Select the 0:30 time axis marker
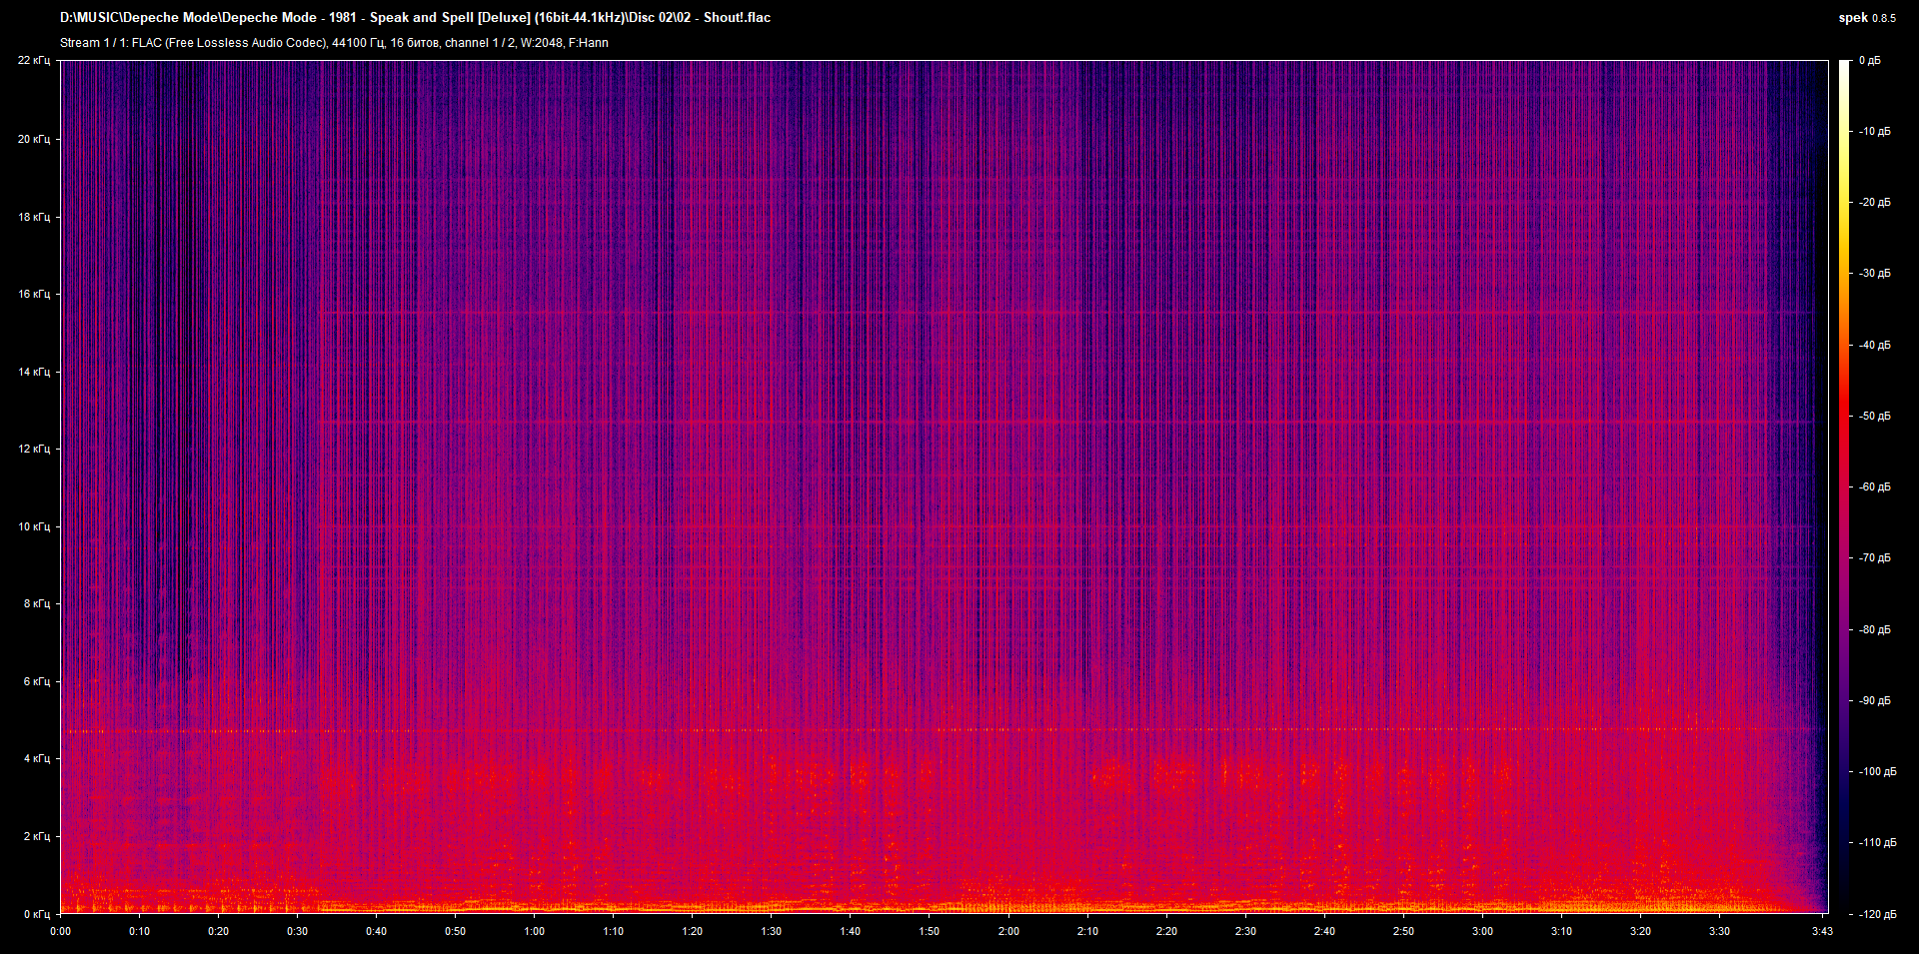The height and width of the screenshot is (954, 1919). tap(297, 931)
